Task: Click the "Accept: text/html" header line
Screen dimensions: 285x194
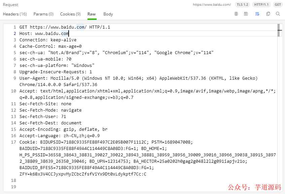Action: click(x=147, y=91)
